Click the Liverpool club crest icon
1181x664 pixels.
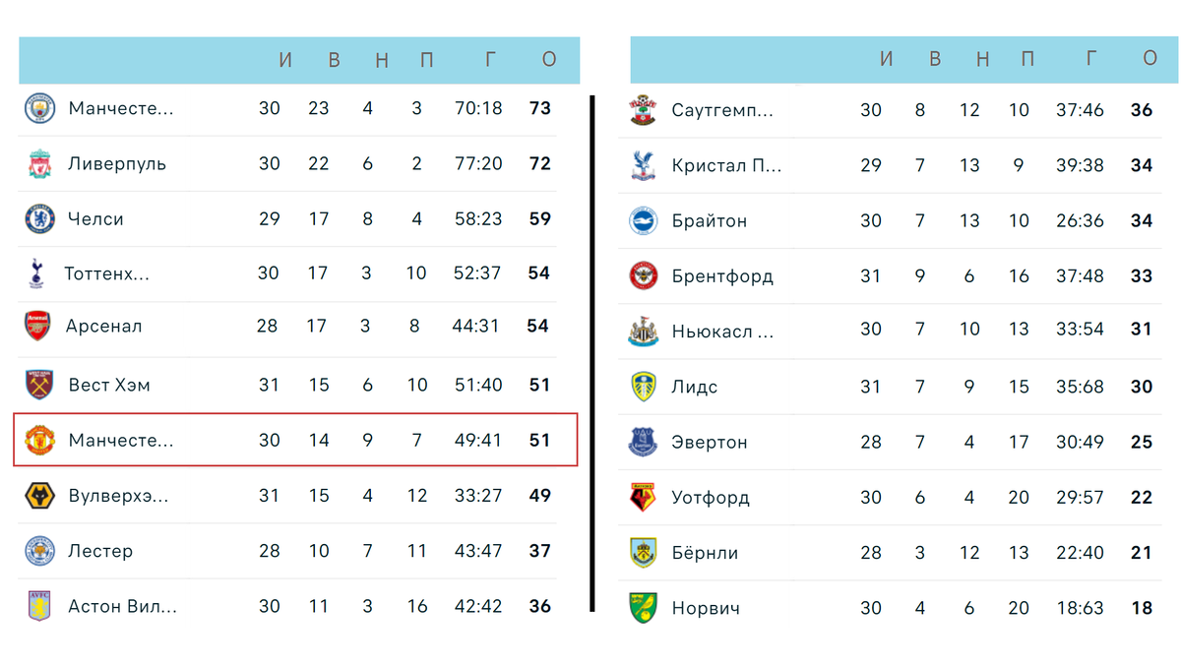pyautogui.click(x=39, y=163)
